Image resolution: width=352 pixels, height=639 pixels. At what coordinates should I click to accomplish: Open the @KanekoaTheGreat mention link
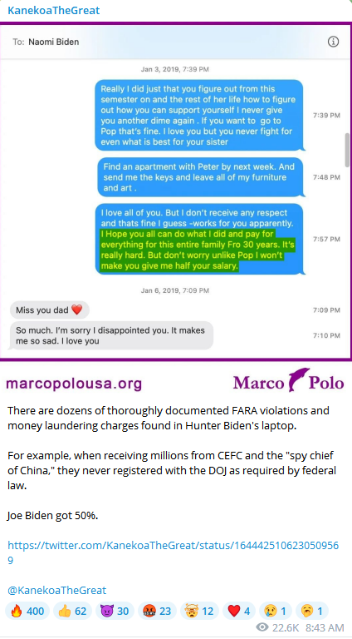tap(57, 590)
